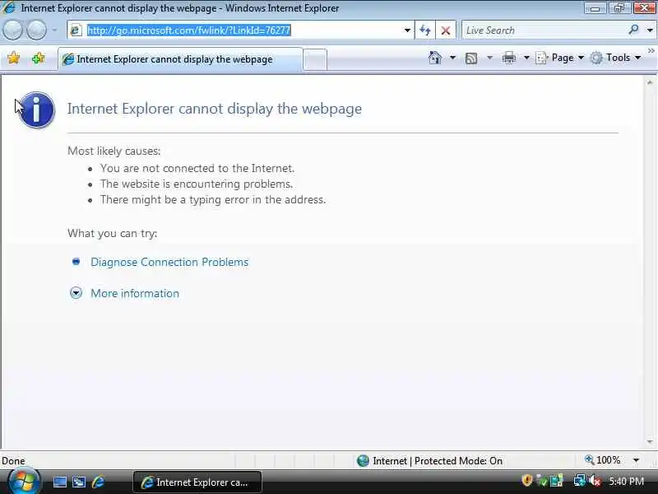Screen dimensions: 658x494
Task: Click the muted volume tray icon
Action: click(x=595, y=481)
